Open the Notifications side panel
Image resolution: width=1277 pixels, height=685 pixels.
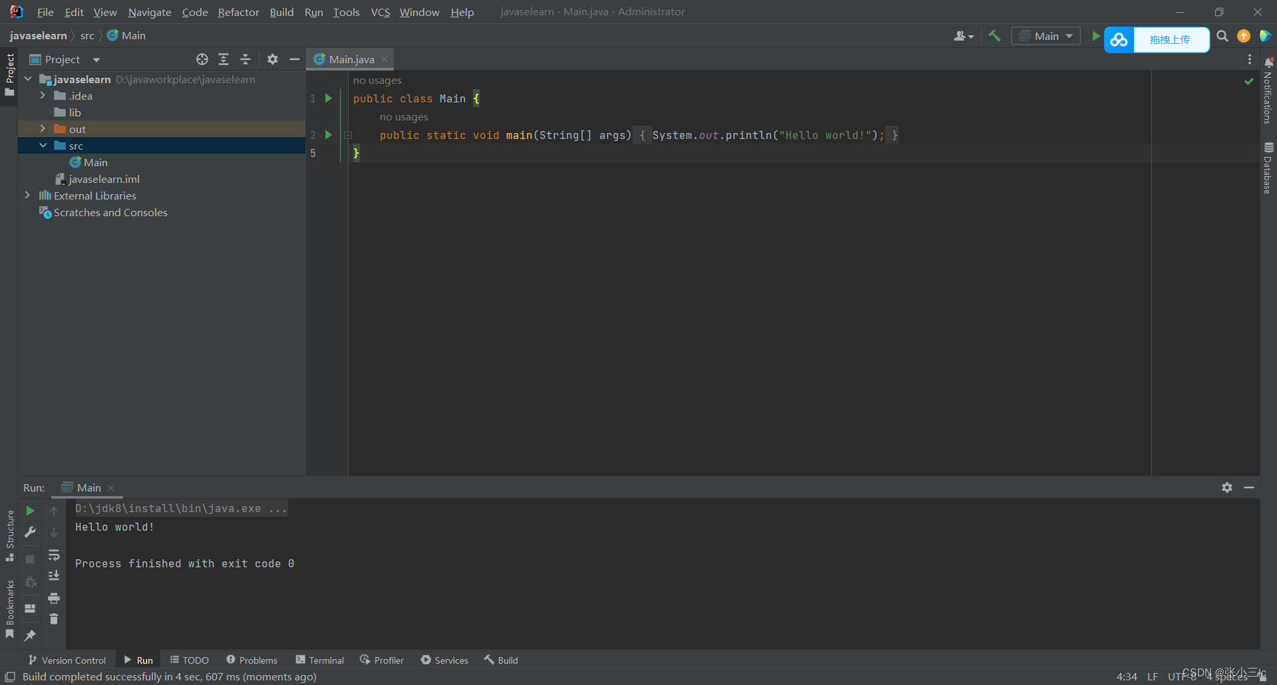coord(1268,90)
